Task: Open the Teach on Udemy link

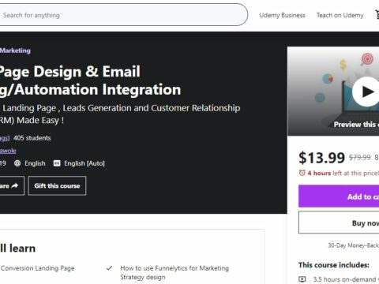Action: (x=340, y=15)
